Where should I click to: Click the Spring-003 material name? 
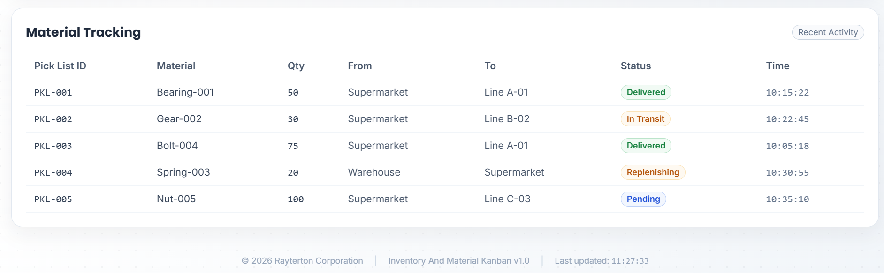click(183, 172)
